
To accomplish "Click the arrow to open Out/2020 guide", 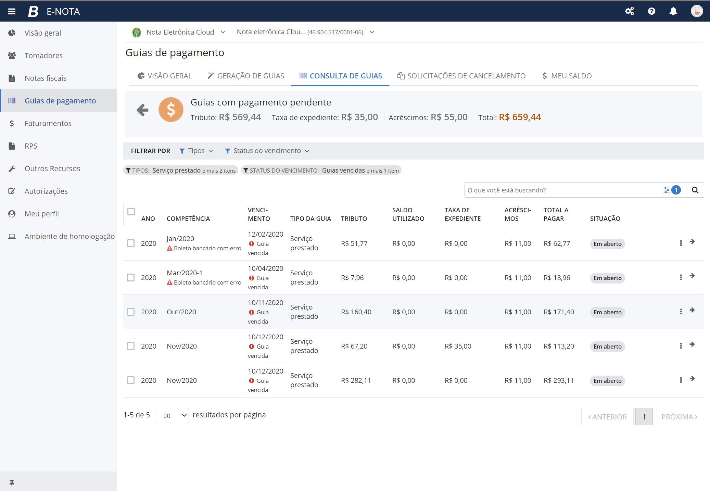I will point(692,310).
